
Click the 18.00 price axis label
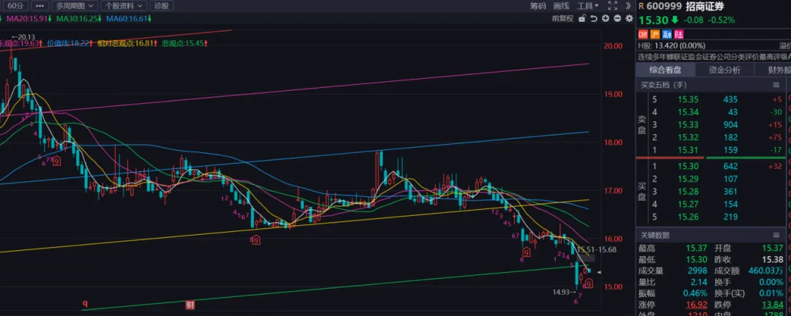[614, 143]
